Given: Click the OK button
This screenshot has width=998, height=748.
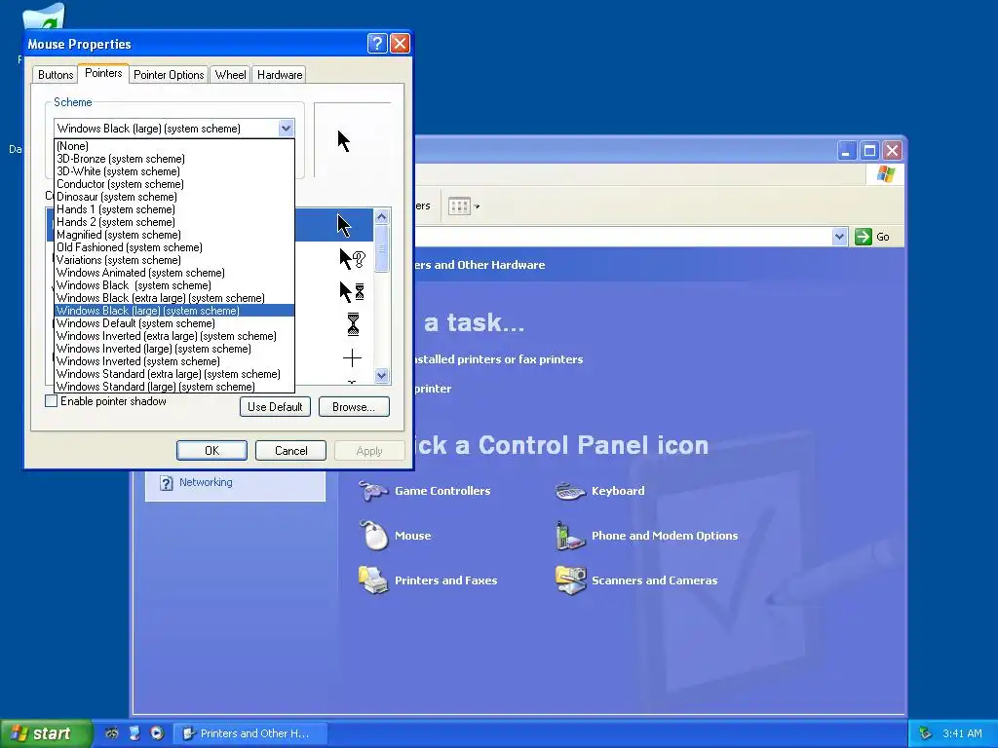Looking at the screenshot, I should pos(211,450).
